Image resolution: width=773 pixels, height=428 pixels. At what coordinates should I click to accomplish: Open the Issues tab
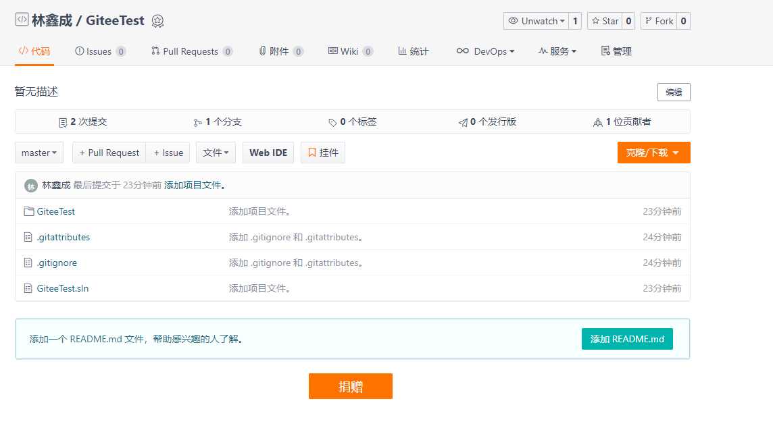point(100,51)
